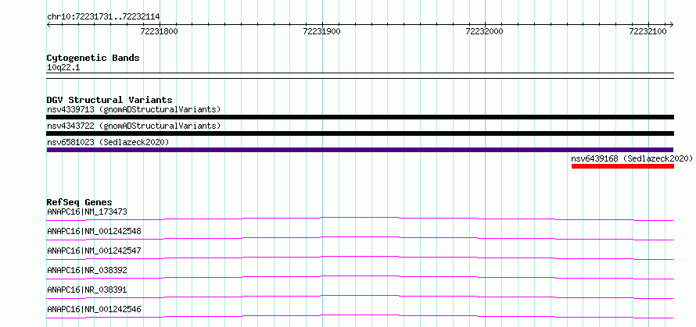Click the left arrow of the ruler
This screenshot has height=327, width=696.
click(x=48, y=24)
